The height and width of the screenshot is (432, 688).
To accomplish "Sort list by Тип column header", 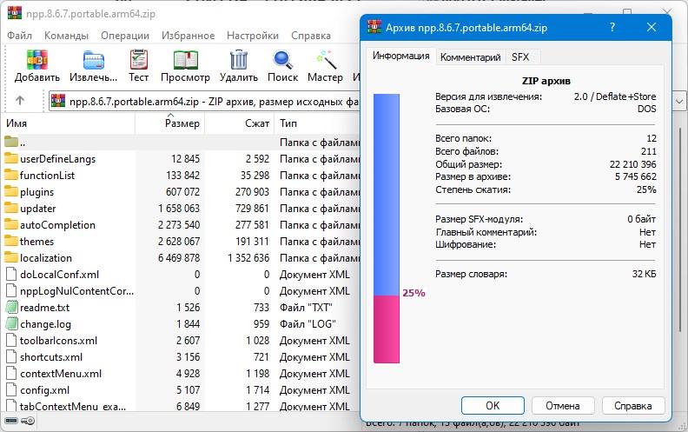I will tap(317, 123).
